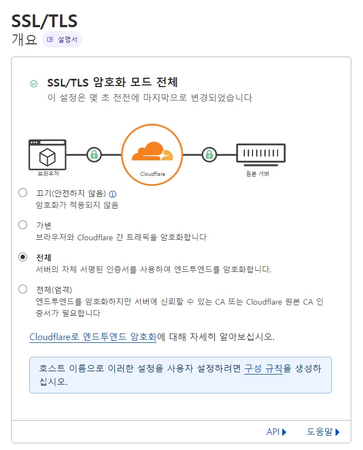The width and height of the screenshot is (363, 450).
Task: Click the lock icon between Cloudflare and origin server
Action: 208,154
